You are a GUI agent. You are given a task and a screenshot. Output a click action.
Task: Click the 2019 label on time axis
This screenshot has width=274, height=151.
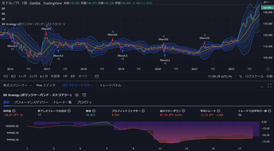(x=121, y=69)
